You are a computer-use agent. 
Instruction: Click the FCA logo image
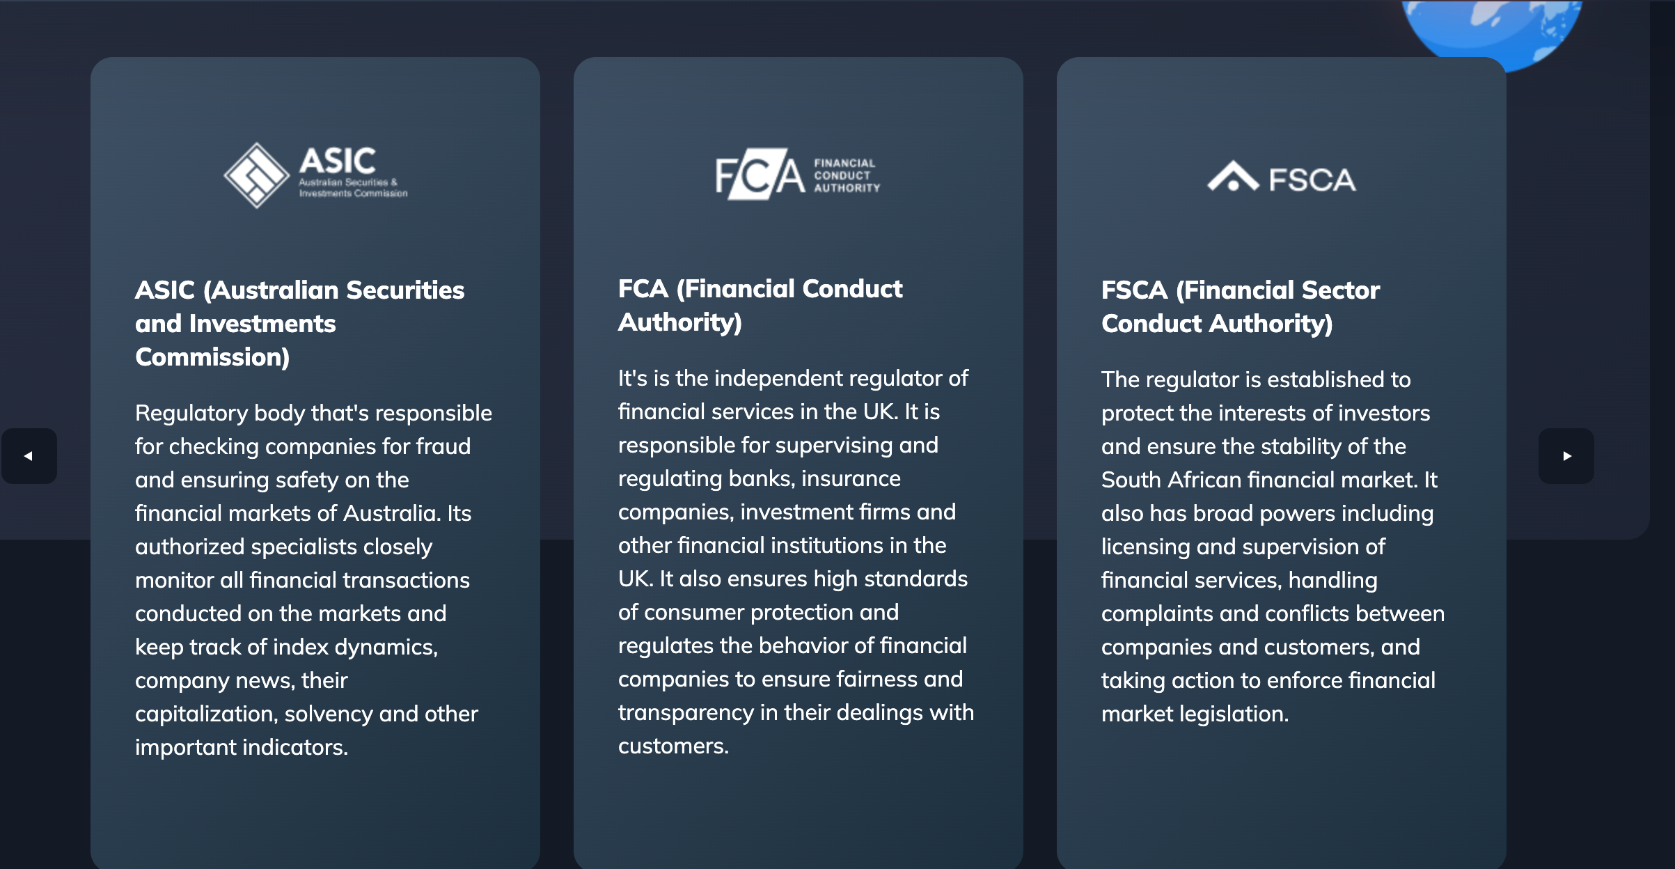tap(798, 174)
